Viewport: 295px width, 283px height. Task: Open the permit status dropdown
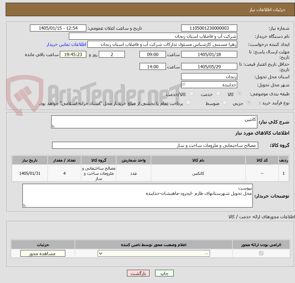click(x=154, y=253)
